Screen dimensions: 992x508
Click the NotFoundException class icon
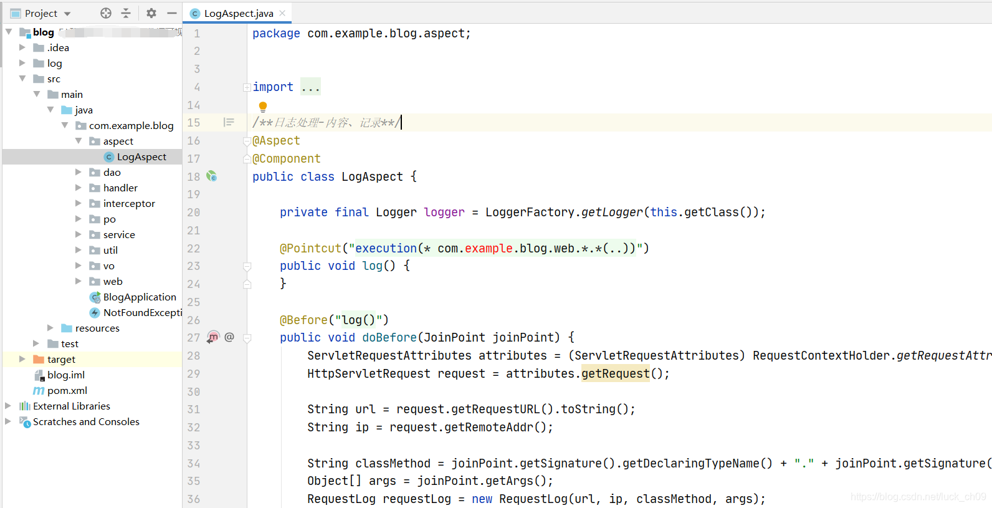[95, 313]
